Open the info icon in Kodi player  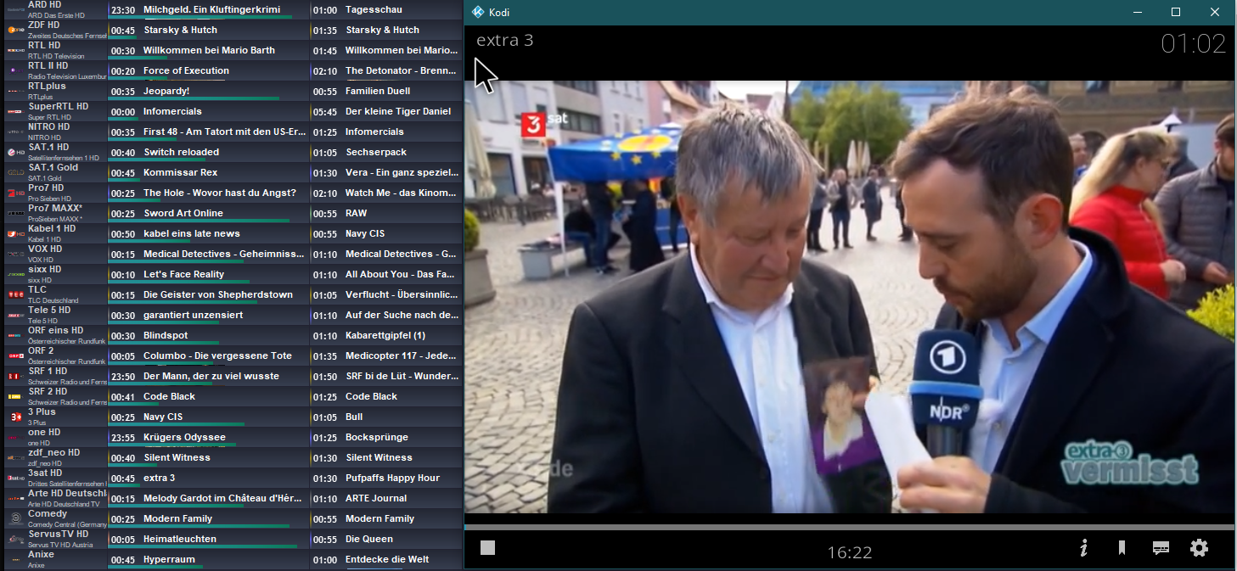tap(1083, 548)
